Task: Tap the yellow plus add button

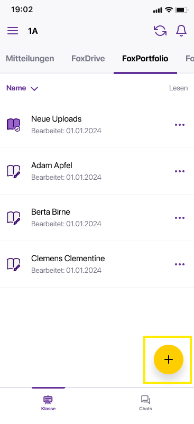Action: [x=168, y=360]
